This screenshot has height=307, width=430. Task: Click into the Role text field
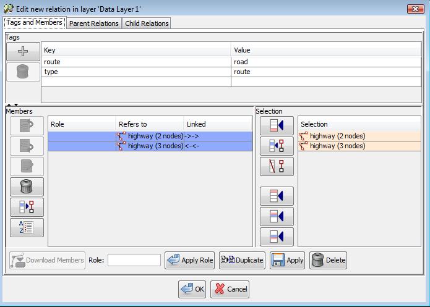click(134, 260)
